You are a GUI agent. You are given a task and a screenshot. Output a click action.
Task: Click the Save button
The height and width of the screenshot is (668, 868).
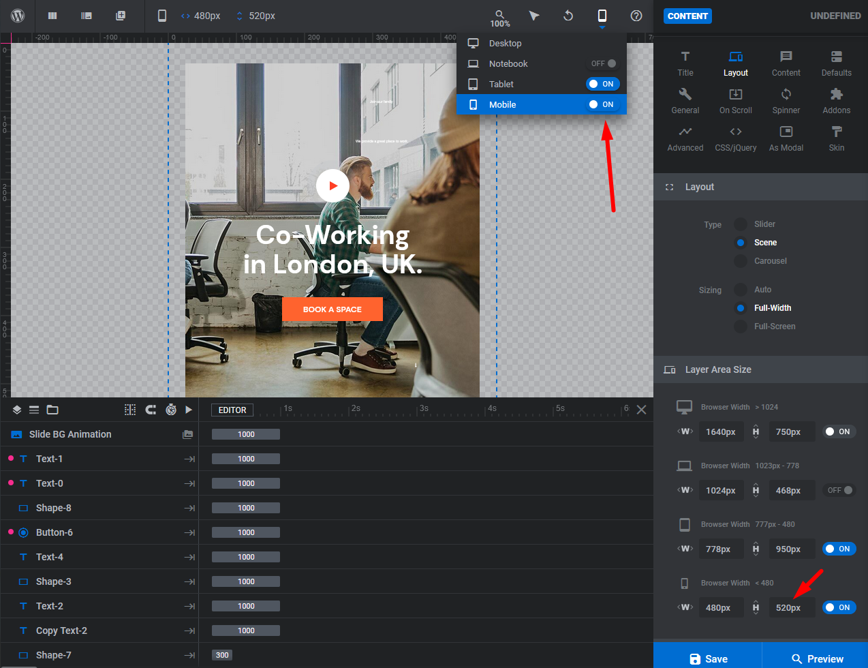[708, 658]
